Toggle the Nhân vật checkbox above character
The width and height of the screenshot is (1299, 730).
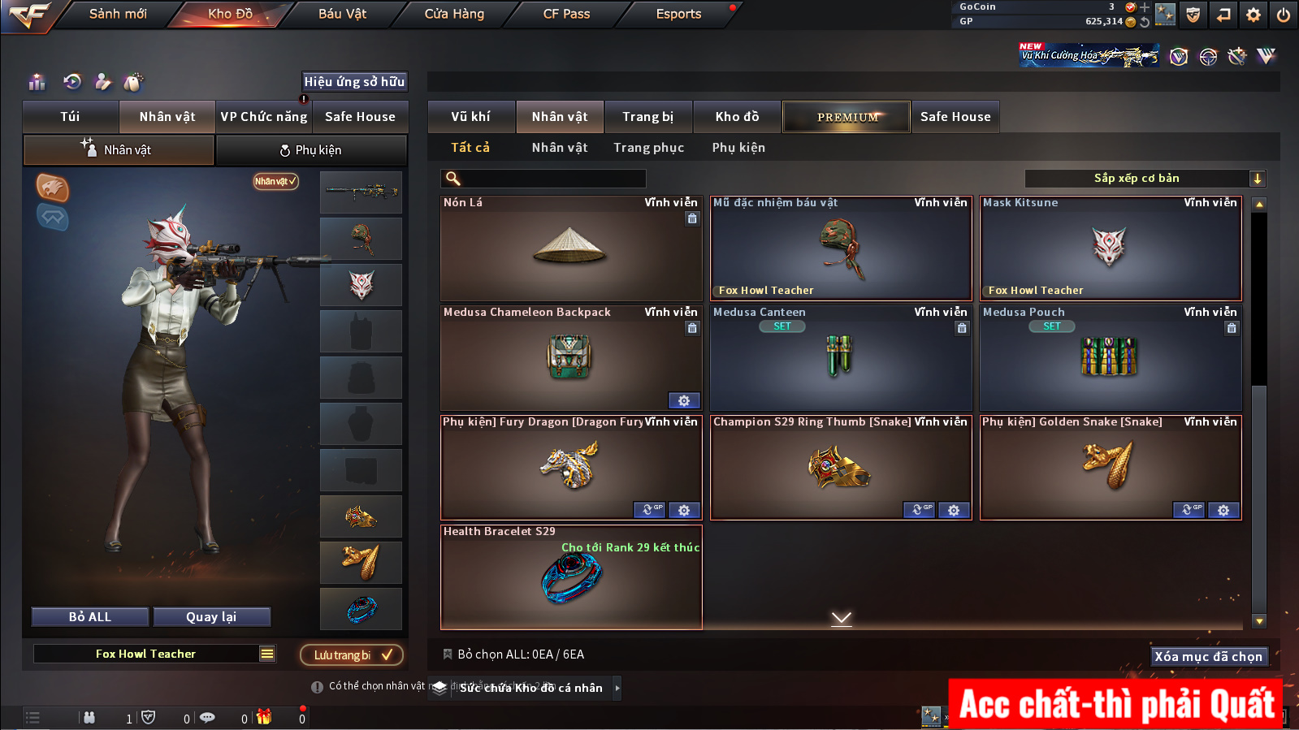pos(276,181)
